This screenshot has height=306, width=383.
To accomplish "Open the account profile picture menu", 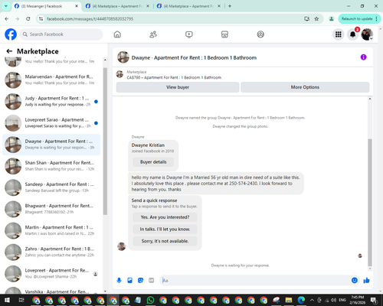I will [x=367, y=34].
